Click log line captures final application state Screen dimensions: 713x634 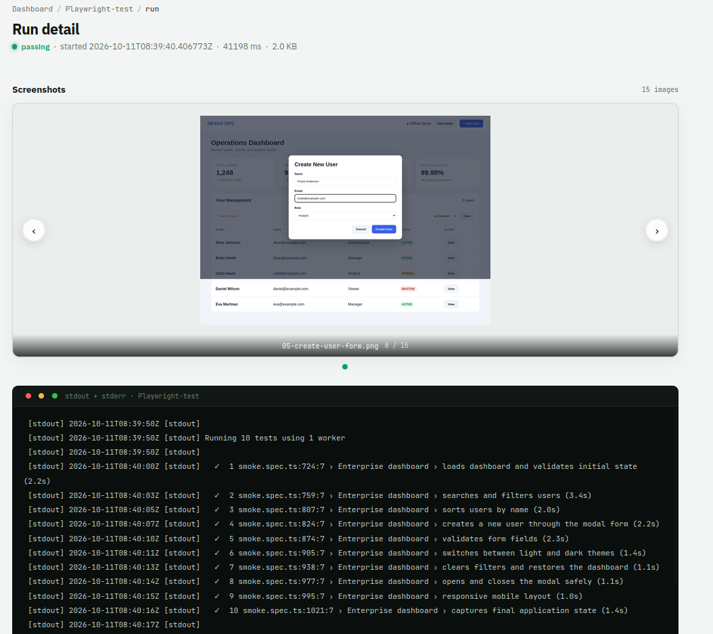pos(328,610)
